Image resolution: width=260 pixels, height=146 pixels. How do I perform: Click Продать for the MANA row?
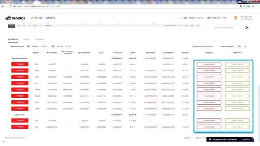(x=20, y=90)
